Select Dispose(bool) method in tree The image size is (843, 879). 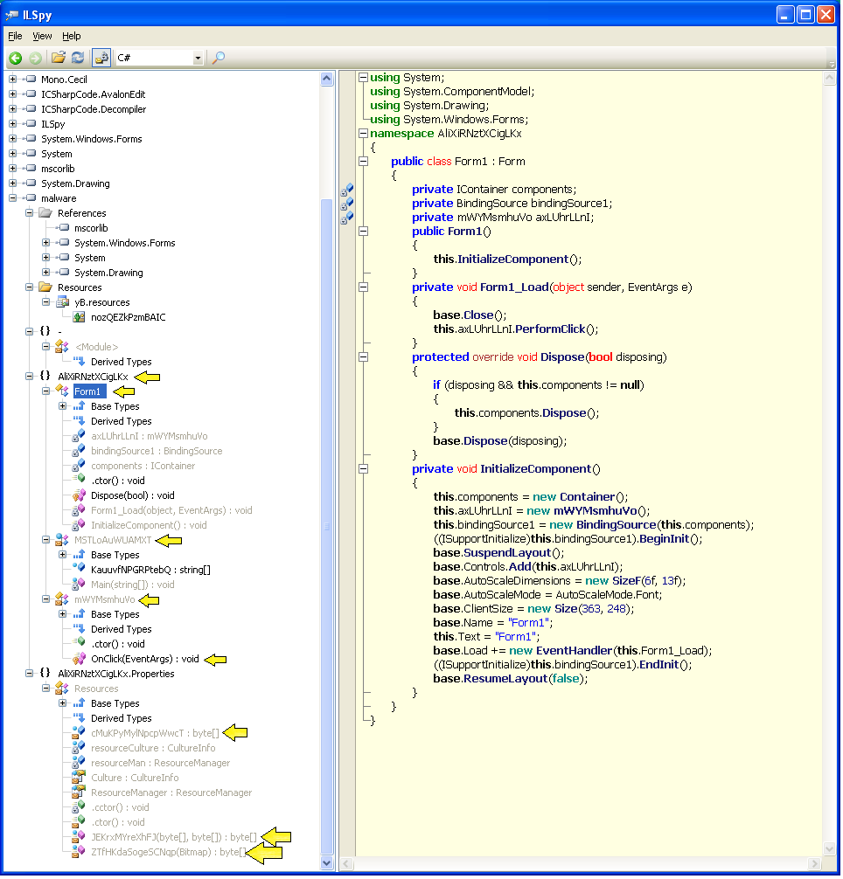pyautogui.click(x=132, y=495)
